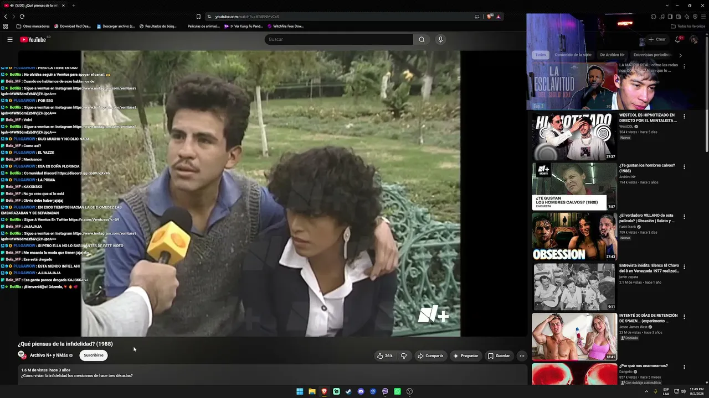Open ¿Por qué nos enamoramos? video title
The width and height of the screenshot is (709, 398).
click(x=644, y=366)
